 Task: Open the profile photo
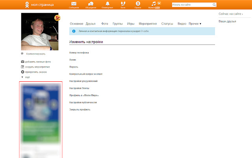pos(40,32)
